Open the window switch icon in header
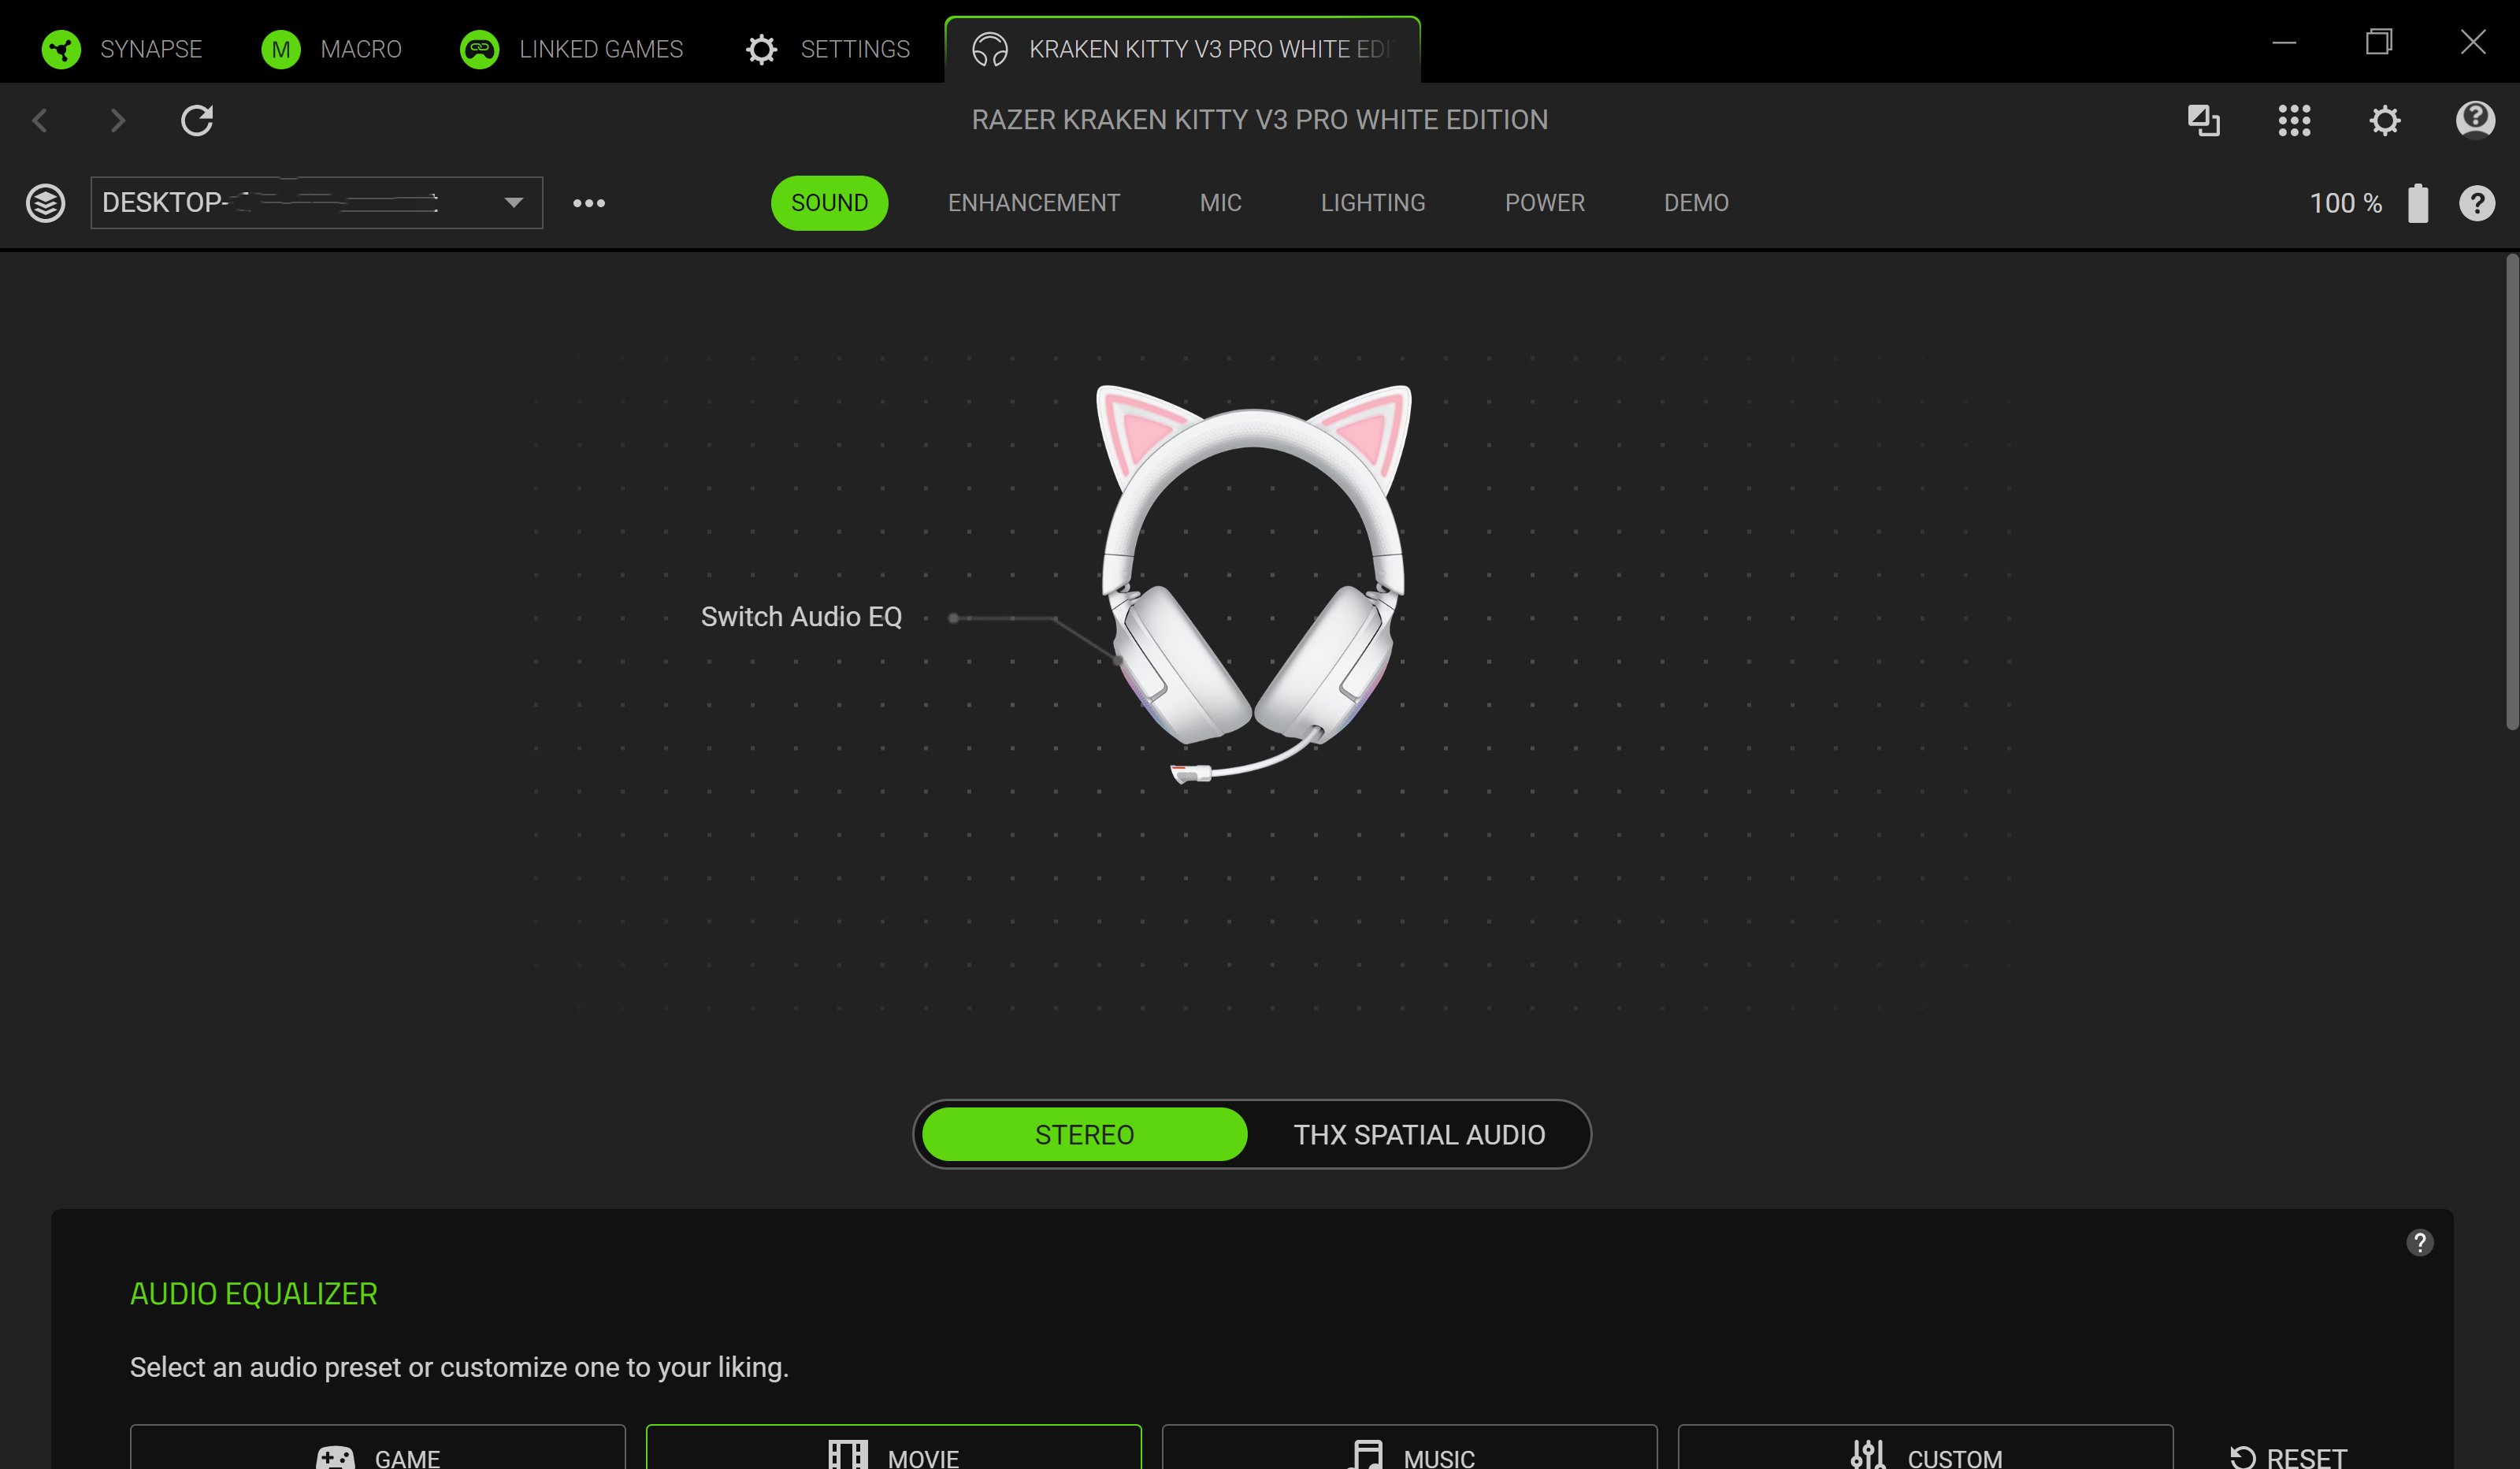Screen dimensions: 2520x1469 (2204, 120)
